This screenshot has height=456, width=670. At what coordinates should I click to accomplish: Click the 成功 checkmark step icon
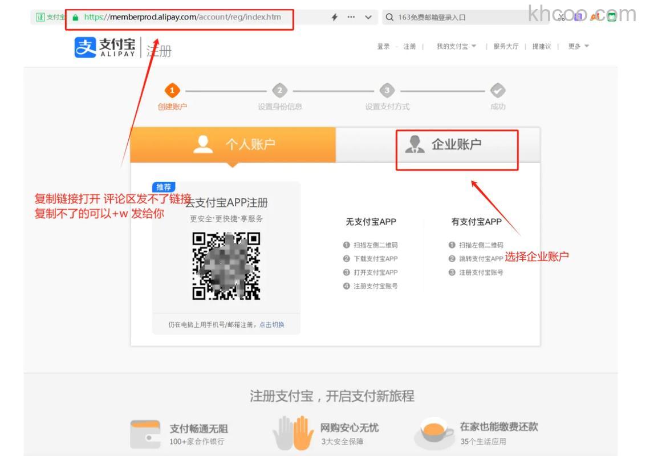click(498, 89)
